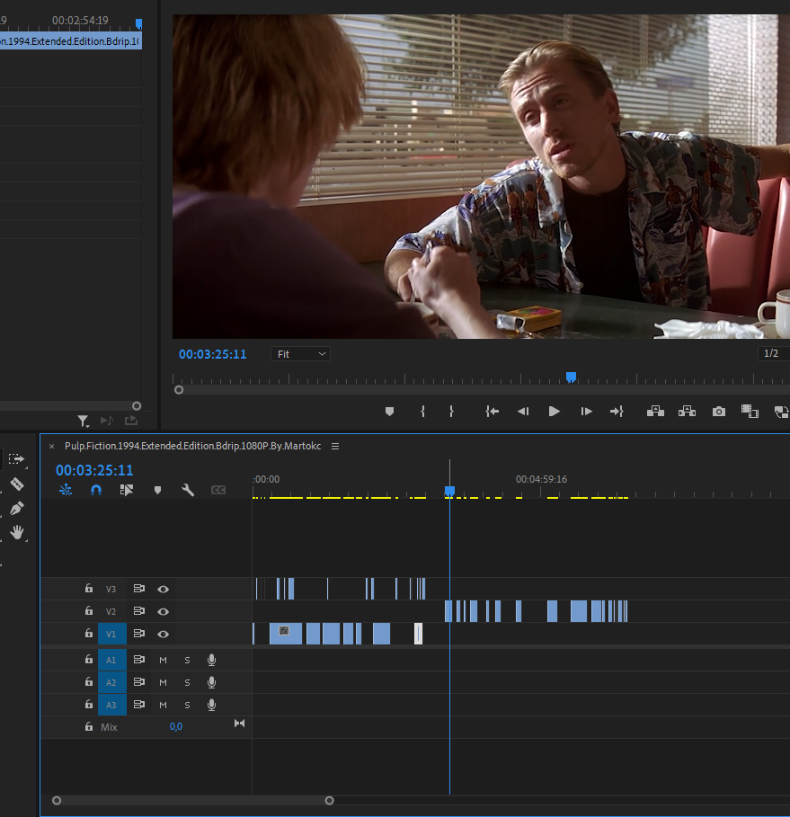
Task: Select the Hand tool
Action: coord(17,532)
